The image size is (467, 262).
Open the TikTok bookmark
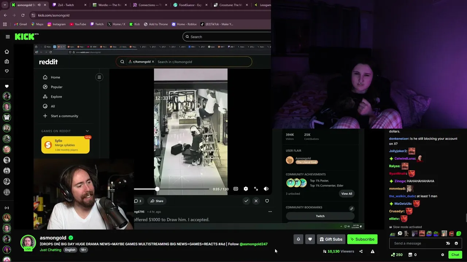pyautogui.click(x=217, y=24)
